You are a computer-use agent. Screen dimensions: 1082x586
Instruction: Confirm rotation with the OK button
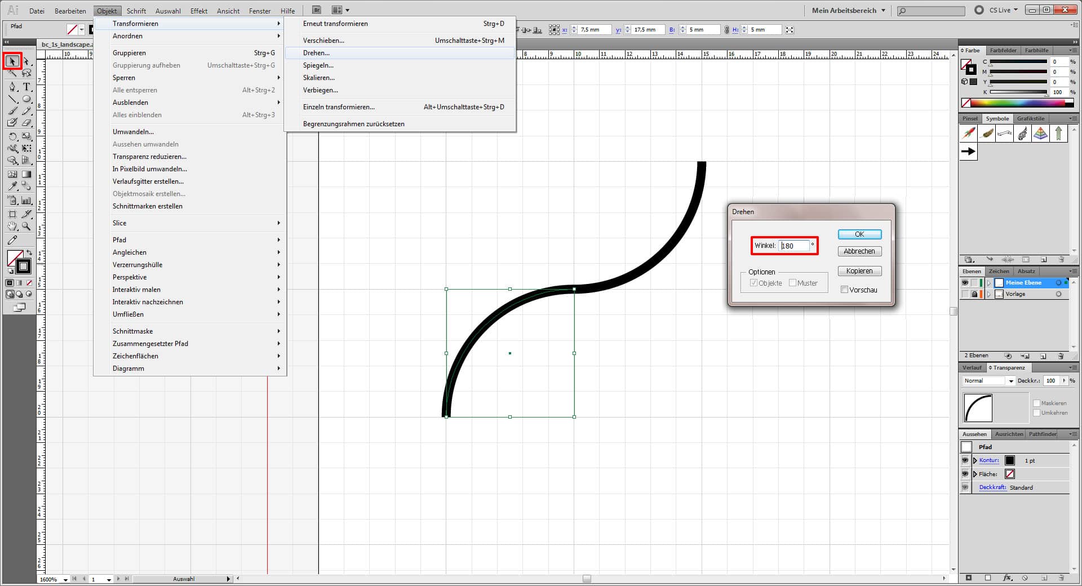(859, 234)
